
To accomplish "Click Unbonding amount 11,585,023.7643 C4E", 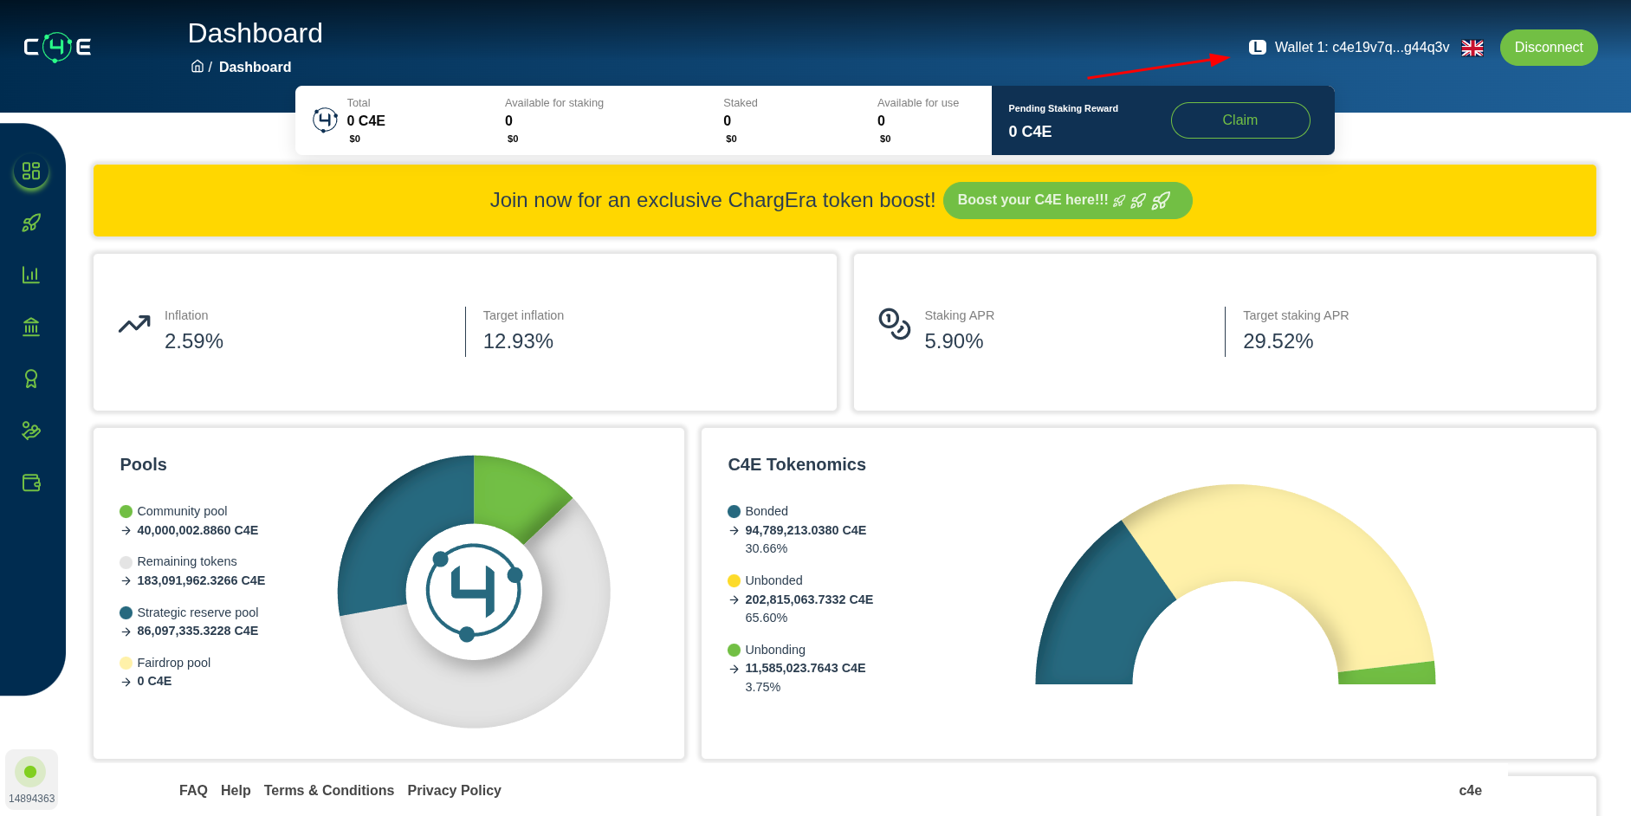I will click(806, 668).
